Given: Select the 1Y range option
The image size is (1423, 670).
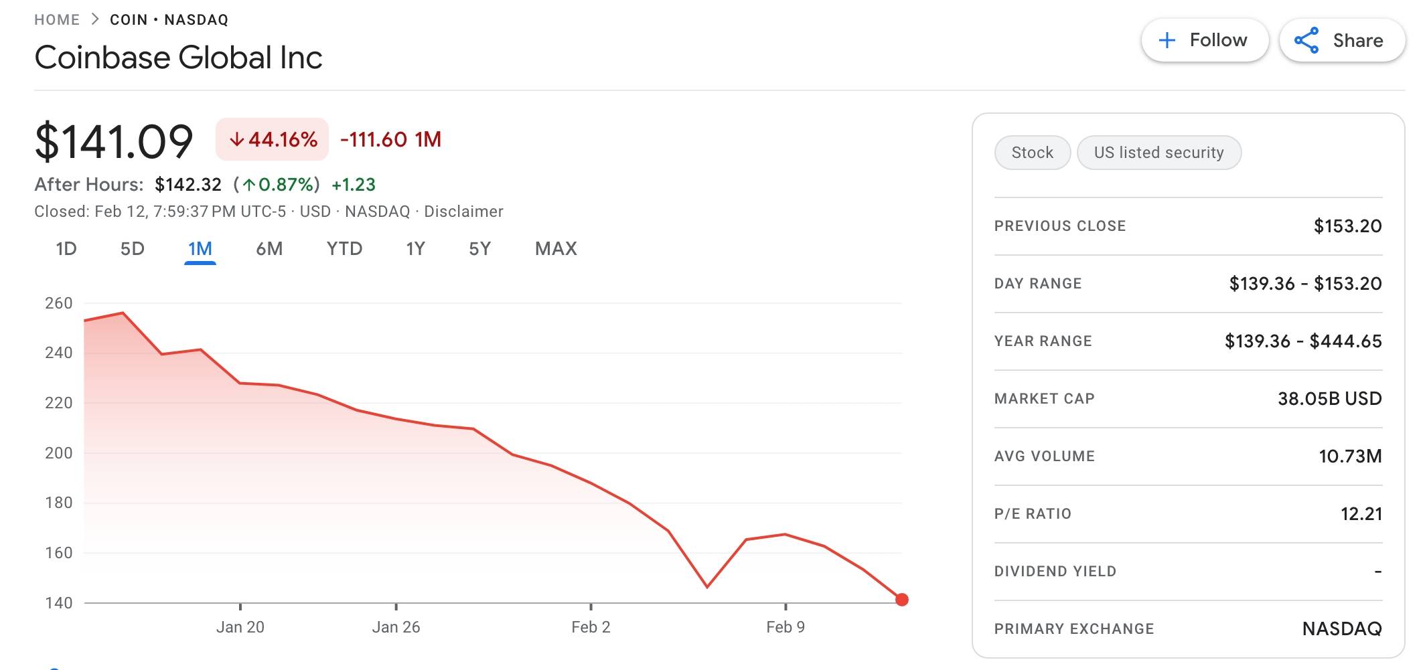Looking at the screenshot, I should point(415,248).
